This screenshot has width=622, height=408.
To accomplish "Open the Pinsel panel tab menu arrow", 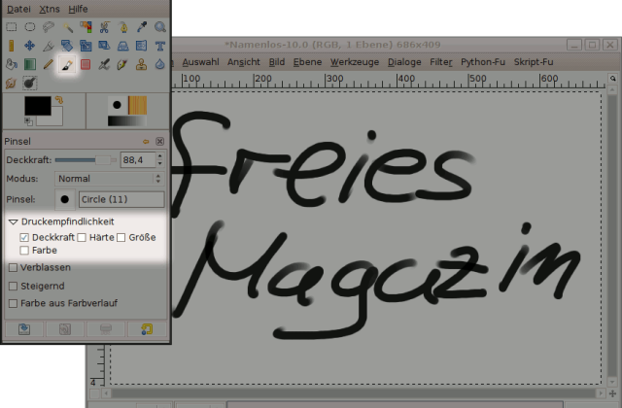I will click(146, 142).
